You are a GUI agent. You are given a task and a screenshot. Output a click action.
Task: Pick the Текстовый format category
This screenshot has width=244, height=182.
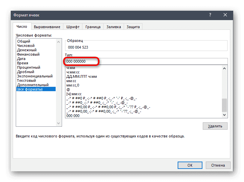(x=27, y=80)
